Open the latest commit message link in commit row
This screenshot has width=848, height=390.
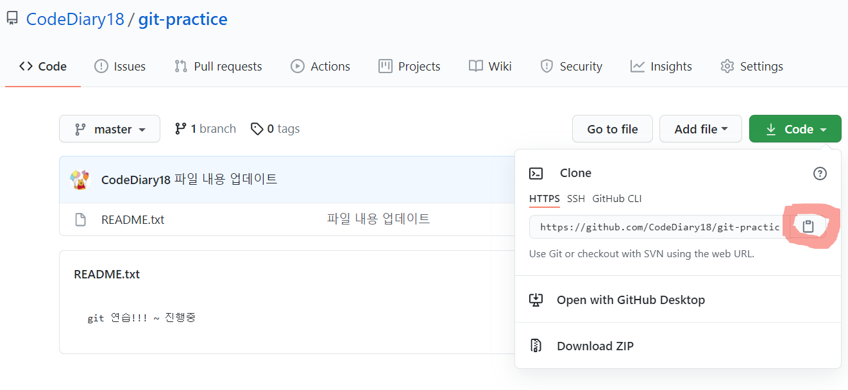[x=226, y=180]
